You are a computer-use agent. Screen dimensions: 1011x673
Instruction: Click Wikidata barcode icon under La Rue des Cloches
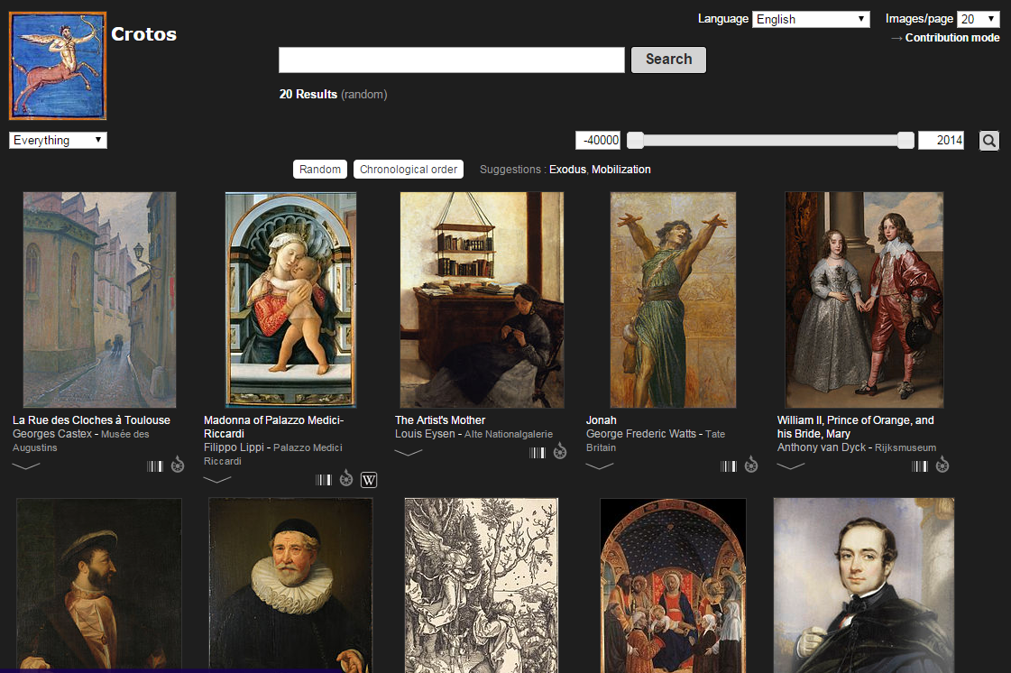pyautogui.click(x=155, y=466)
